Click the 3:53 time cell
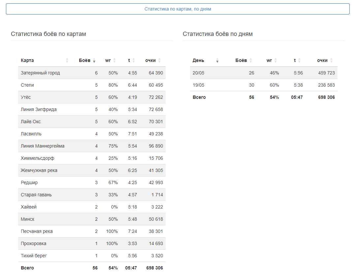Viewport: 352px width, 279px height. tap(132, 243)
